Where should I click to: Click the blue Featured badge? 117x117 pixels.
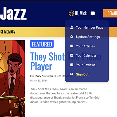pyautogui.click(x=42, y=44)
